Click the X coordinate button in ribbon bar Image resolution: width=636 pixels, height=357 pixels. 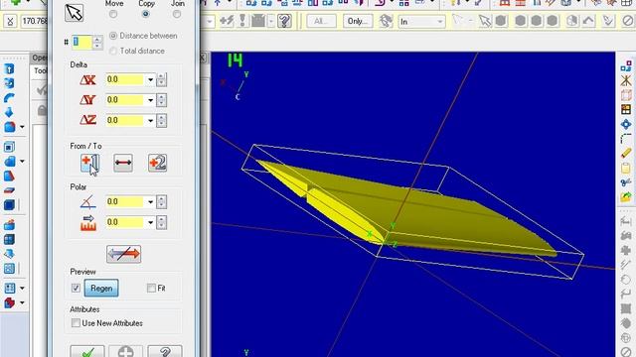pyautogui.click(x=10, y=21)
